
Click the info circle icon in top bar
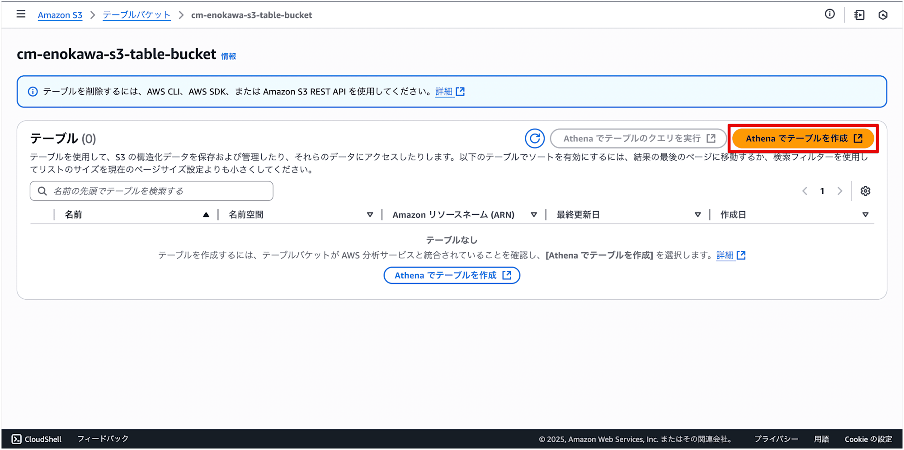point(829,14)
